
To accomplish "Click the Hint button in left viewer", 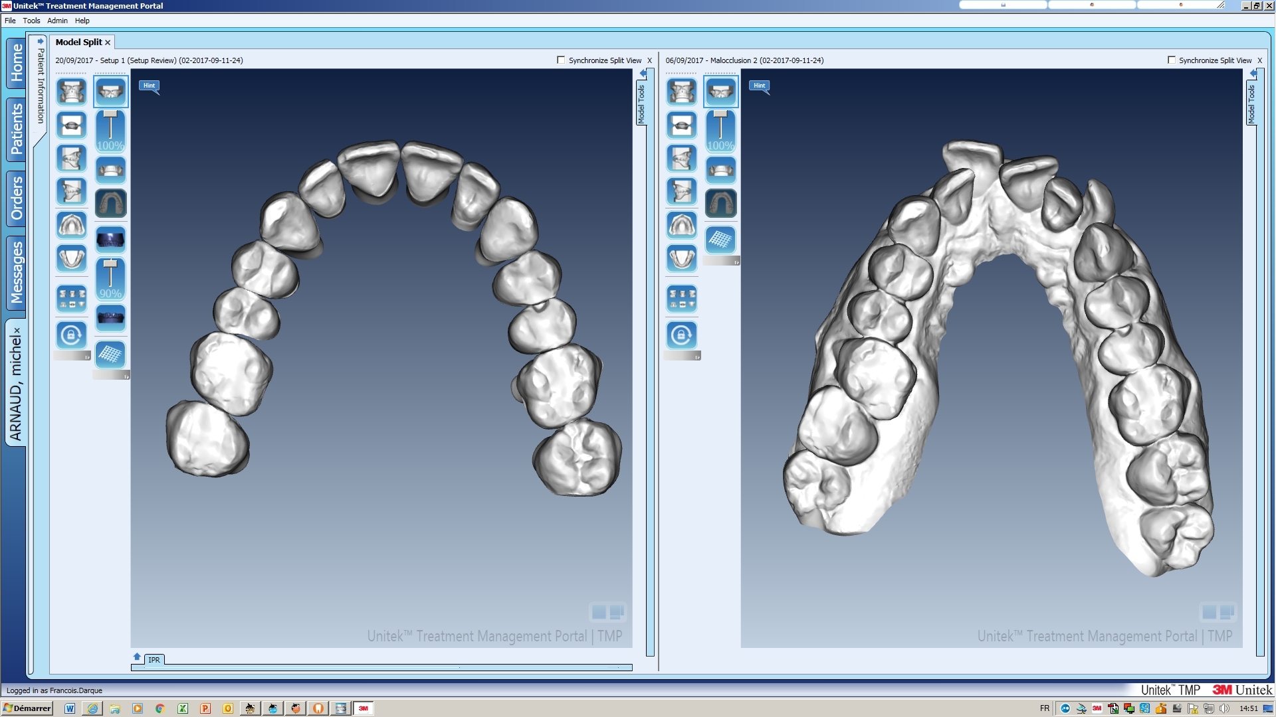I will tap(149, 85).
